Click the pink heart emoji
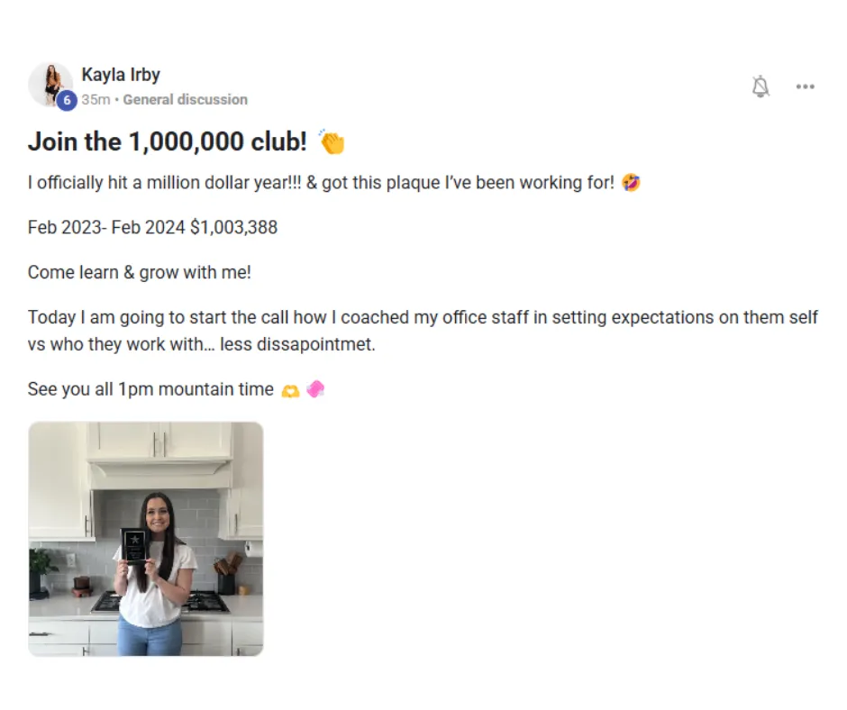The image size is (847, 710). 314,389
